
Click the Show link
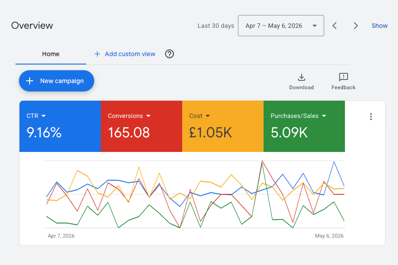tap(379, 26)
